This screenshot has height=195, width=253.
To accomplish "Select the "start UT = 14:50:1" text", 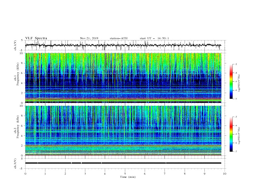I will 154,38.
